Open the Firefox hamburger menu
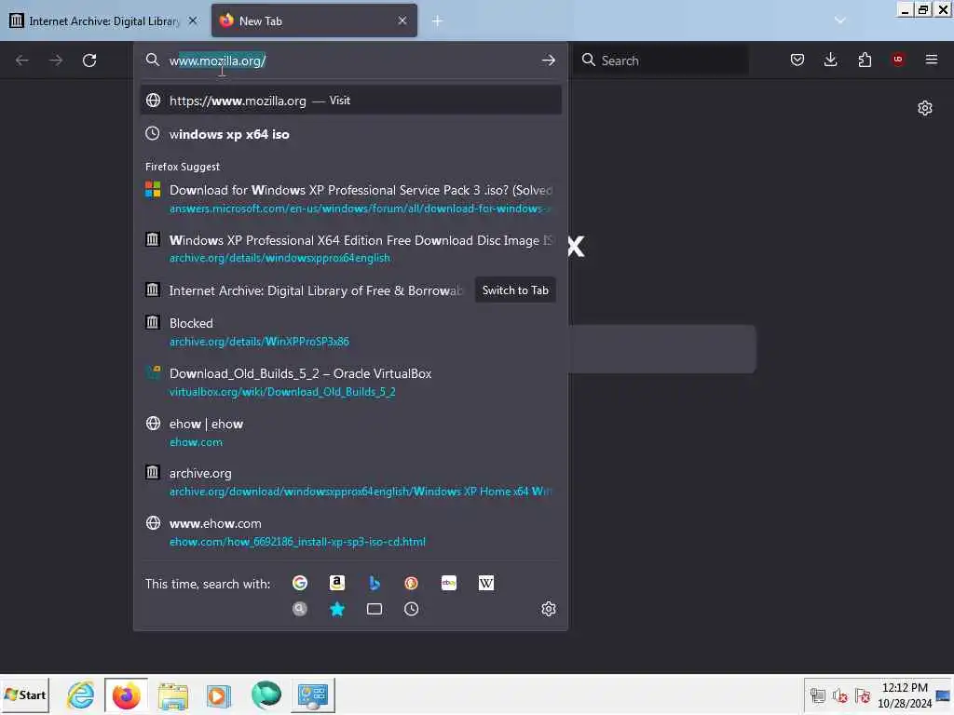The width and height of the screenshot is (954, 715). pyautogui.click(x=932, y=60)
